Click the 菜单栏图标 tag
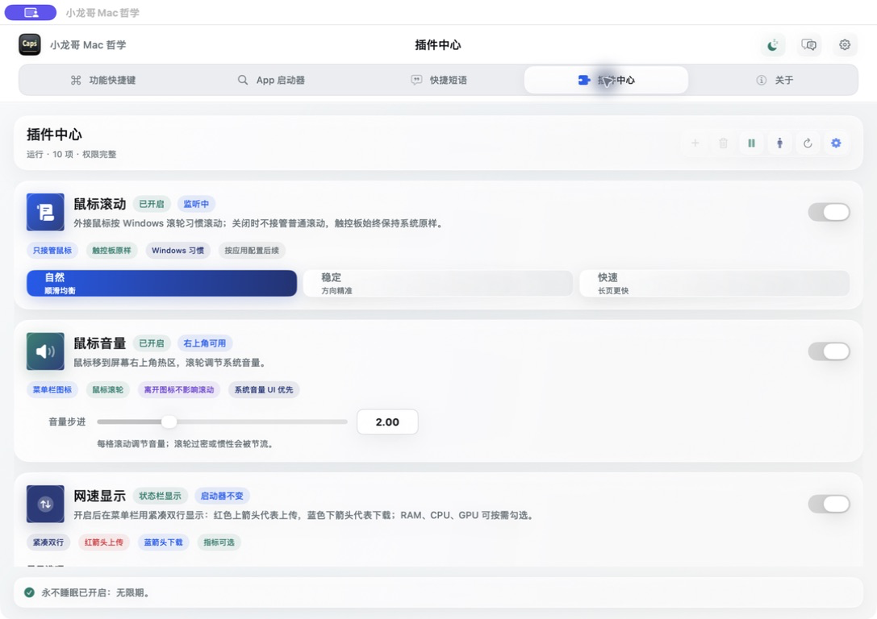The height and width of the screenshot is (619, 877). pyautogui.click(x=52, y=389)
